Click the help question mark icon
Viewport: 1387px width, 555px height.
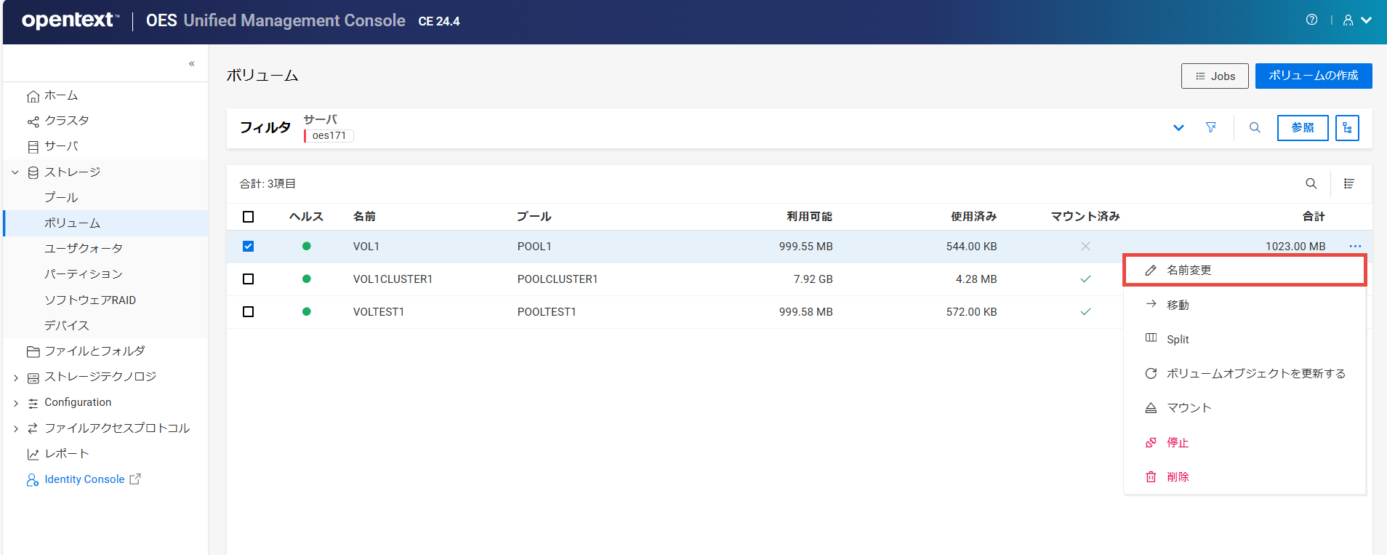(1311, 20)
